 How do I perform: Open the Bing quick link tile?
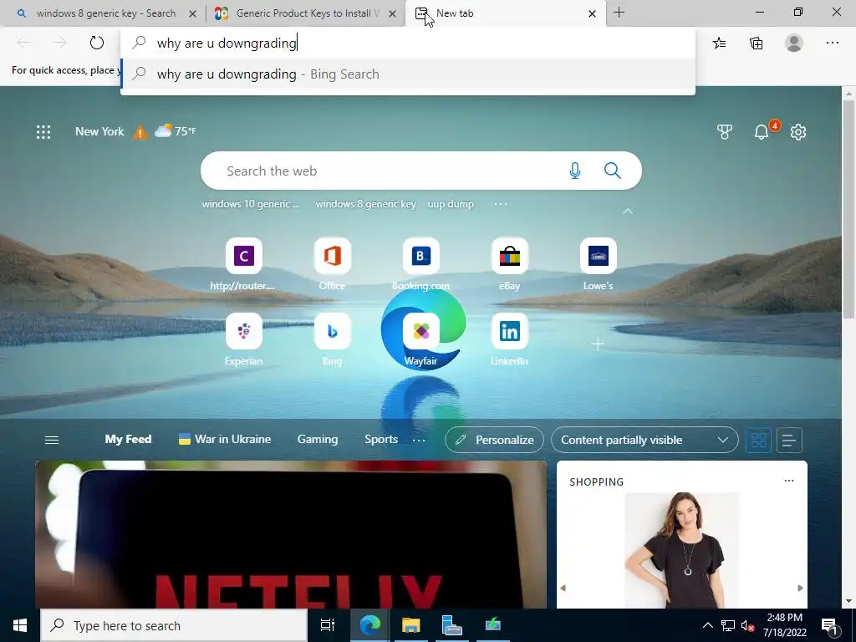332,339
